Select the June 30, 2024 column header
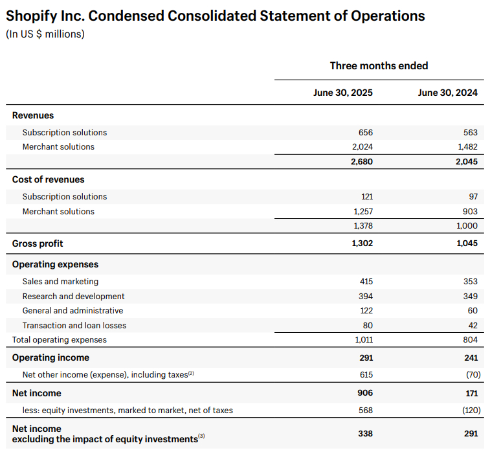This screenshot has width=490, height=452. click(447, 93)
